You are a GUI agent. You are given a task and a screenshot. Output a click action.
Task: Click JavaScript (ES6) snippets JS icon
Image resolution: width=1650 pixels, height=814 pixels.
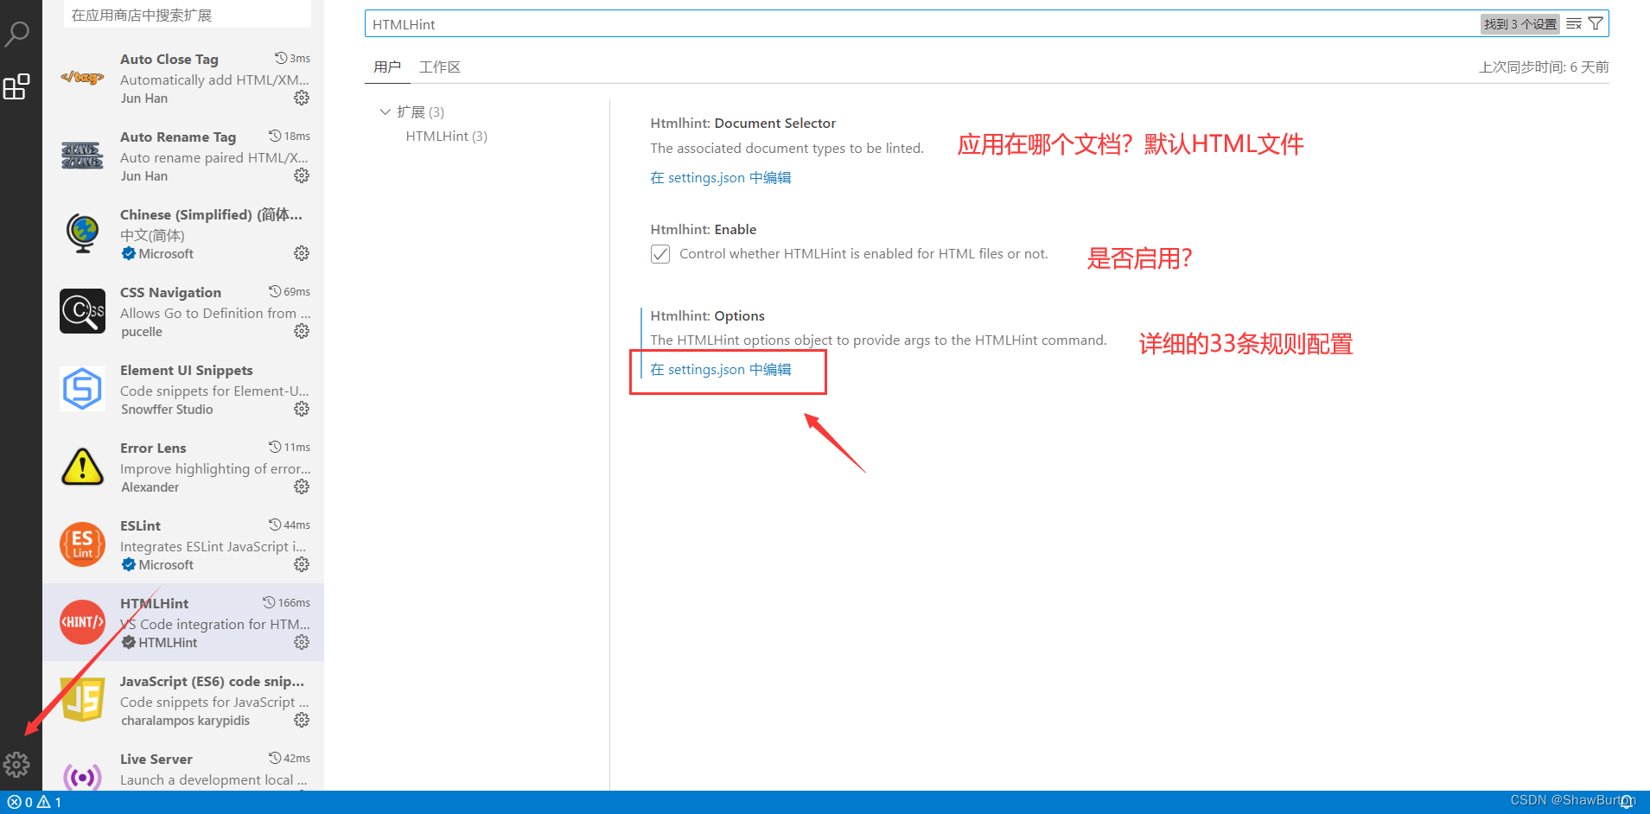(x=82, y=700)
